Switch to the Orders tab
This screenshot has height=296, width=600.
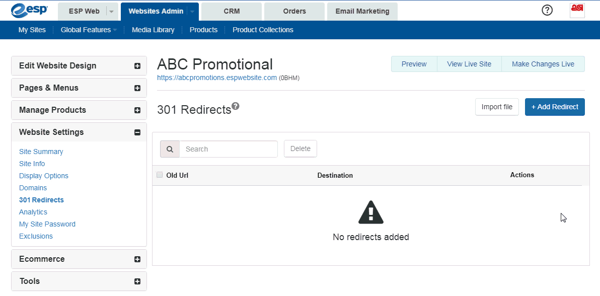[294, 12]
